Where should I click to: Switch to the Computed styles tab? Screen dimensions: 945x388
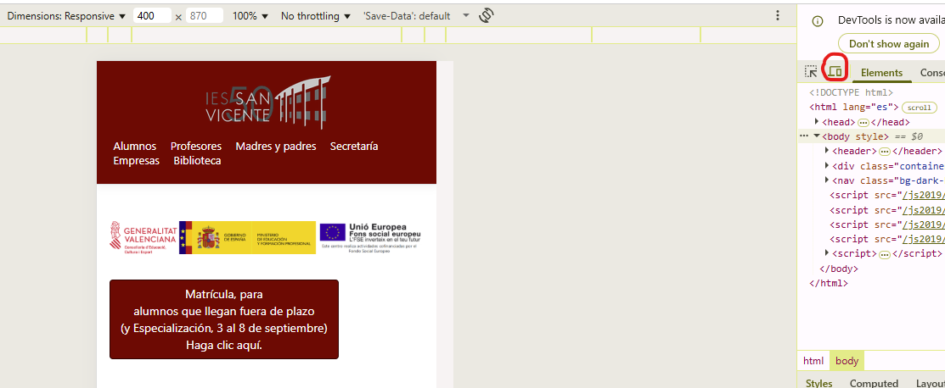point(874,383)
